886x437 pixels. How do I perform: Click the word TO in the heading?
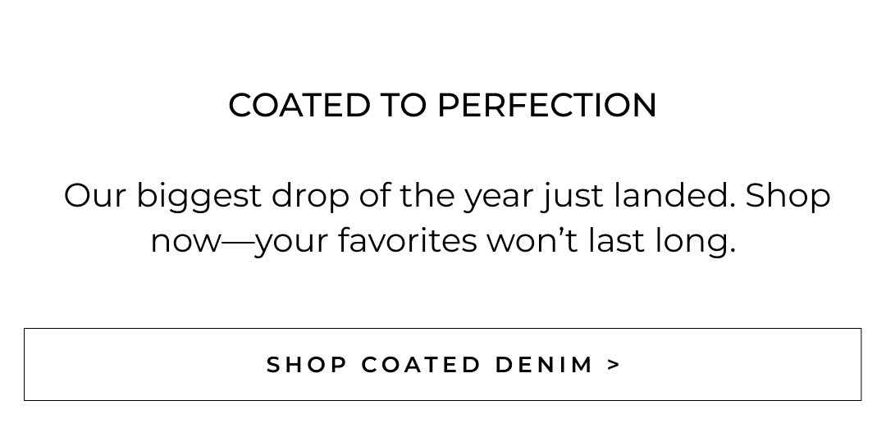[403, 105]
